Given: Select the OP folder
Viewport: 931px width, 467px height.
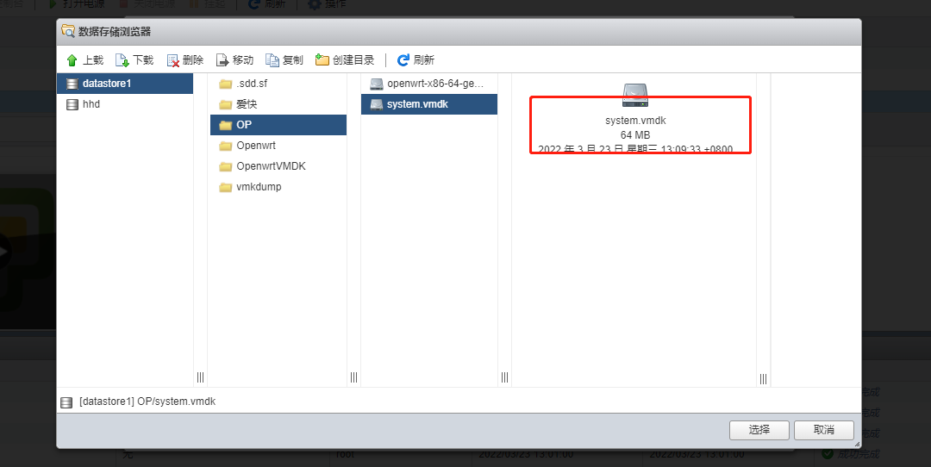Looking at the screenshot, I should point(244,125).
